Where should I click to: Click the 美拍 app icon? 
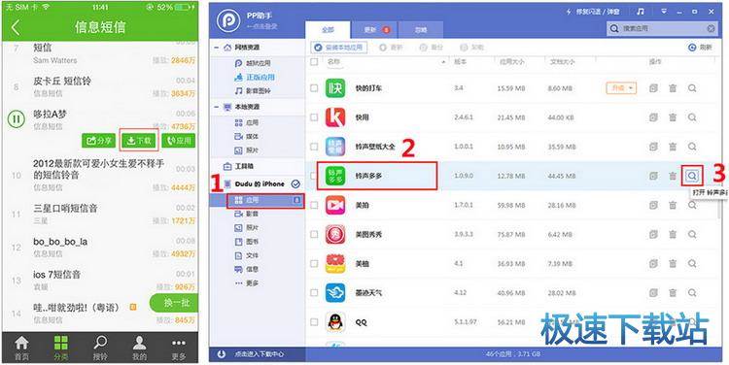click(334, 205)
